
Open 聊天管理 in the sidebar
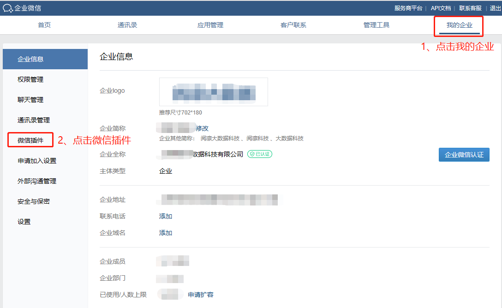pos(30,100)
